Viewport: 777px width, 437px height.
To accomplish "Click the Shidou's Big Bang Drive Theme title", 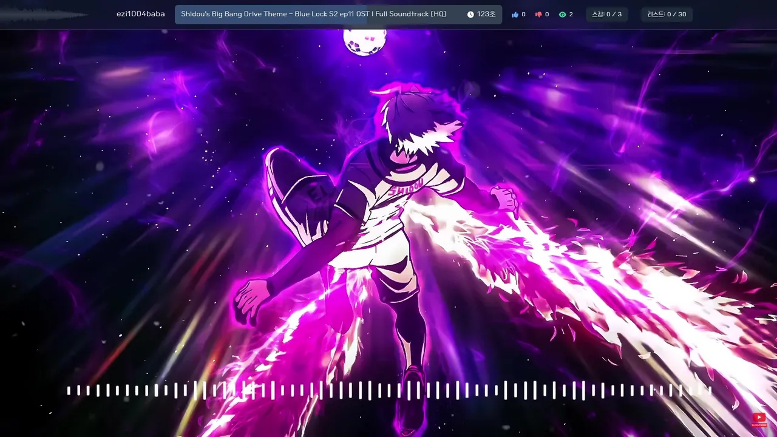I will click(x=314, y=14).
